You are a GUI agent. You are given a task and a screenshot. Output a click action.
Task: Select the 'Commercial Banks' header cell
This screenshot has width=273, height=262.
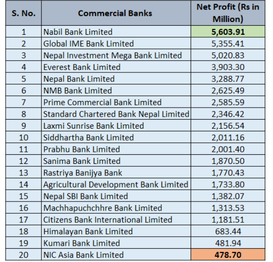pos(116,13)
